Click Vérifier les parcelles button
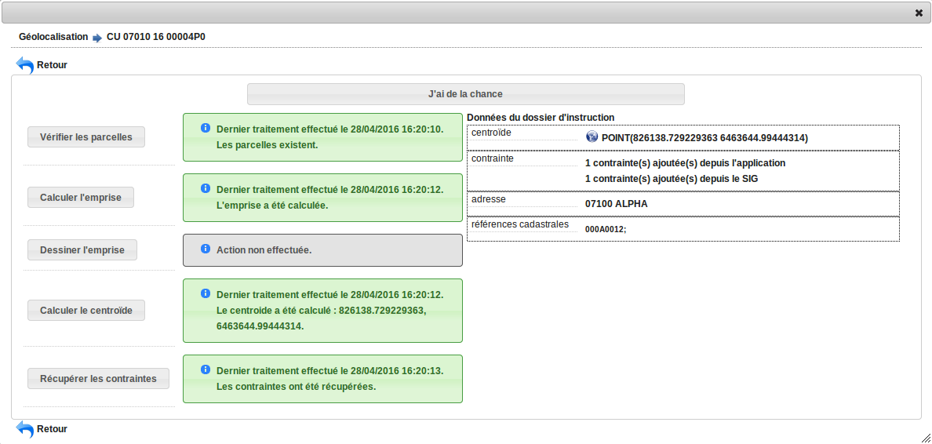The image size is (932, 444). [x=86, y=137]
